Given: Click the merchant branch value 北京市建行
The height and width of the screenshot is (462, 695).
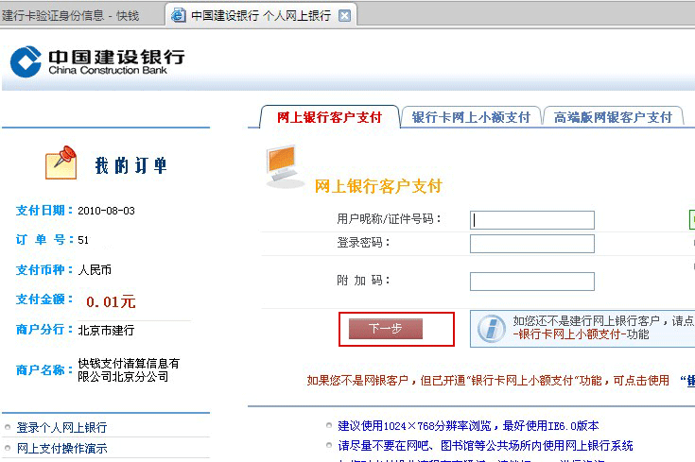Looking at the screenshot, I should [x=106, y=331].
